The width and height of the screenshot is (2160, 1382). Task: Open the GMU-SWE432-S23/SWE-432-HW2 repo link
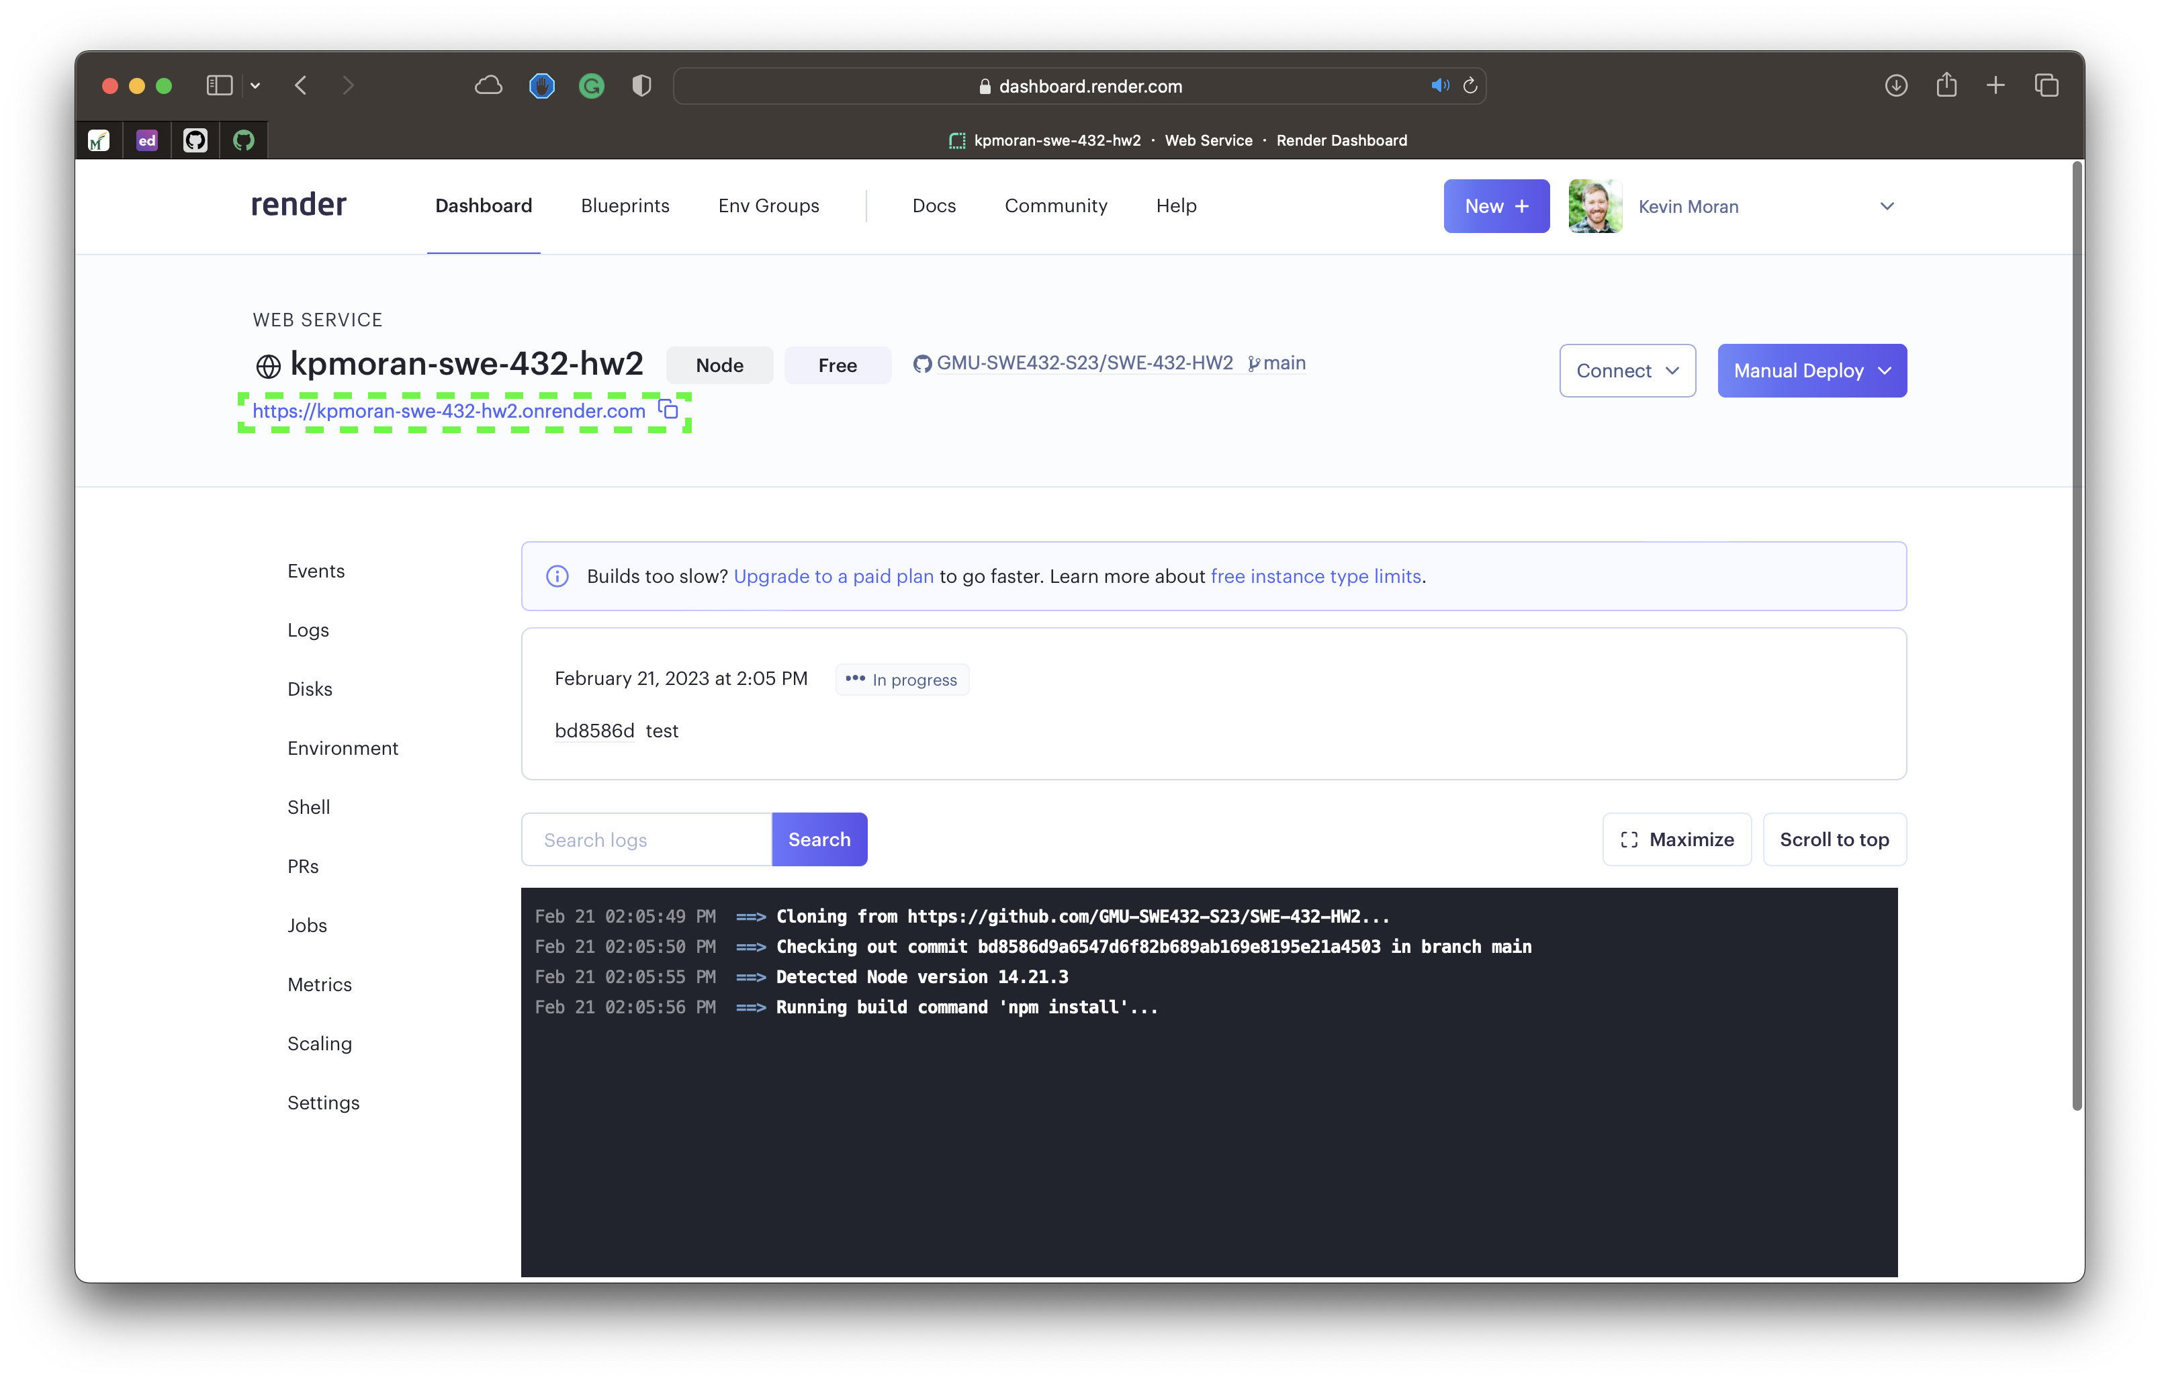(1084, 363)
